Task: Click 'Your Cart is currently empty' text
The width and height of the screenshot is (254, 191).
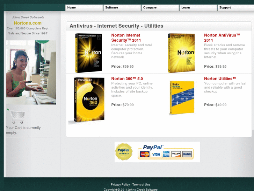Action: click(x=23, y=130)
